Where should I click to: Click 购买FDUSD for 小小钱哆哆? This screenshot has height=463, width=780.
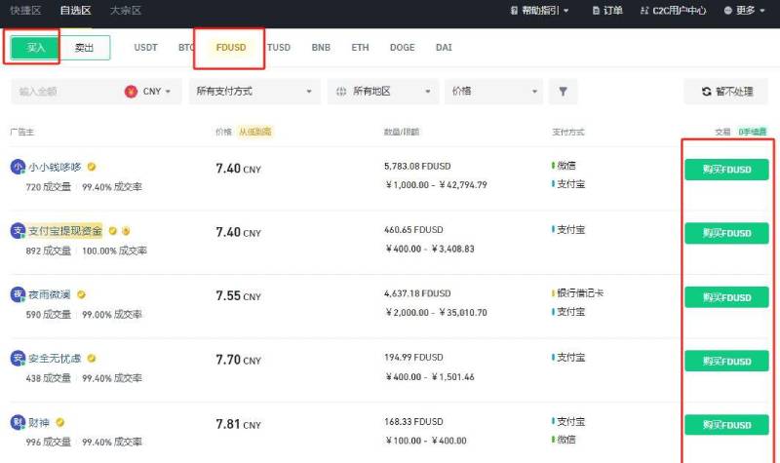coord(726,170)
